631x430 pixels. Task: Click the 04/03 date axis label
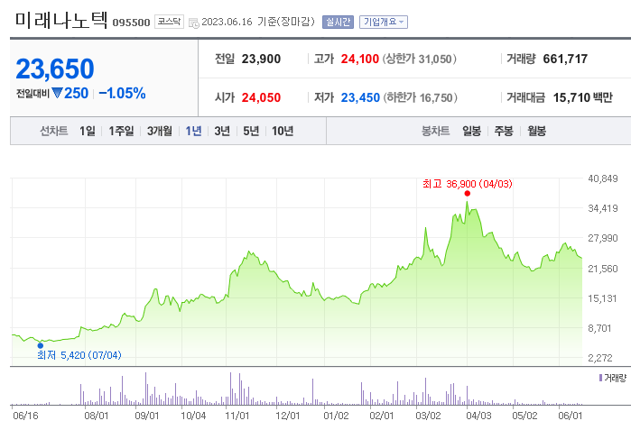tap(478, 416)
